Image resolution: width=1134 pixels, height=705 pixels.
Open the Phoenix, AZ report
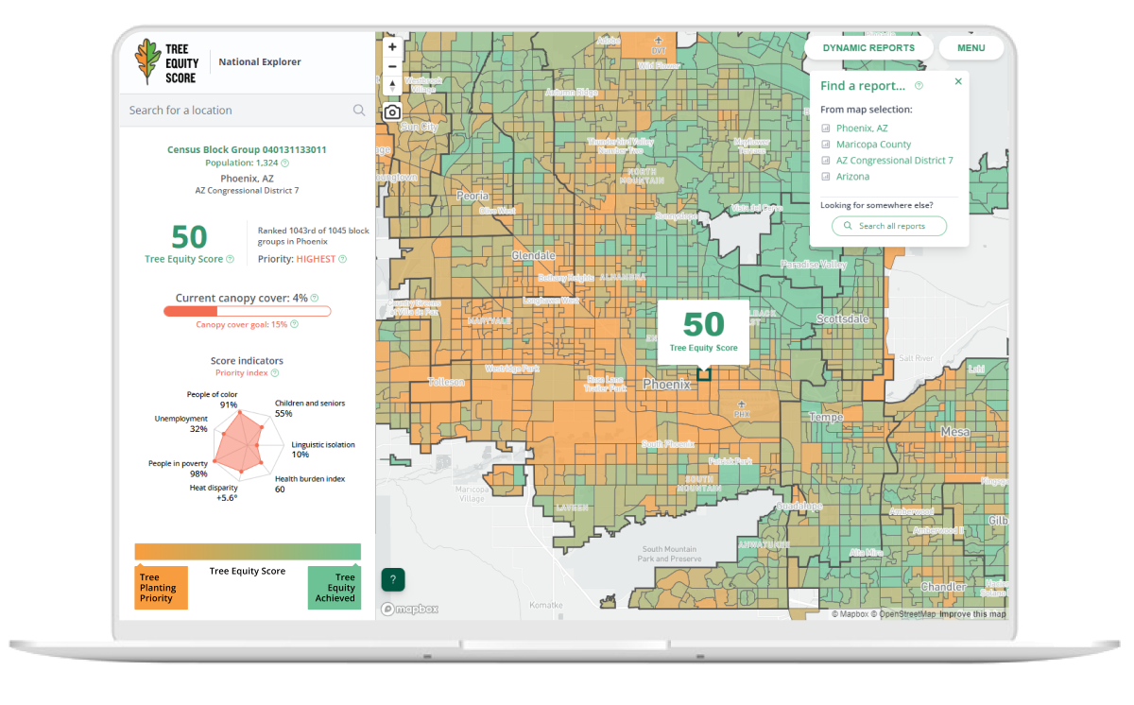(861, 129)
